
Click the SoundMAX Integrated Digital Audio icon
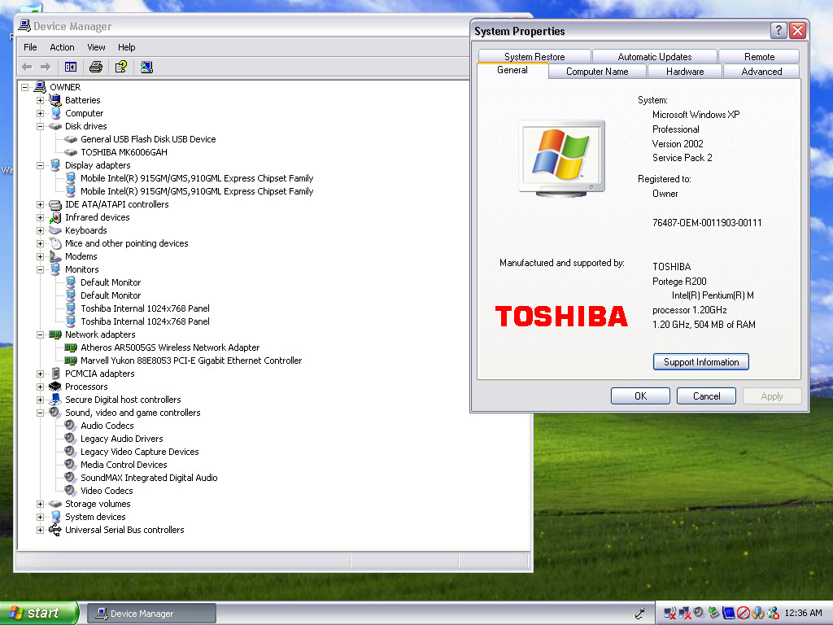[x=71, y=477]
